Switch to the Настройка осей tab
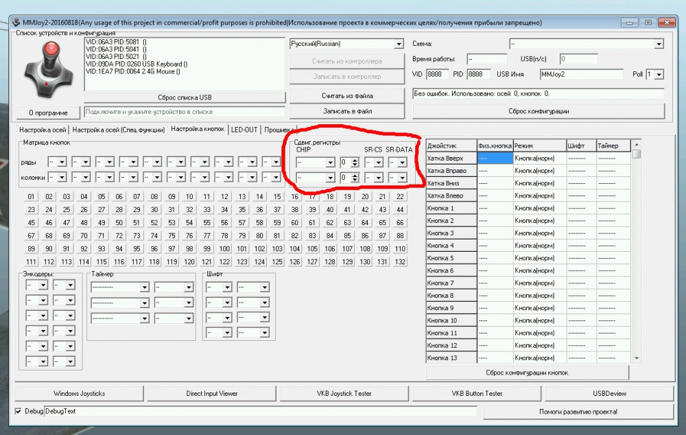 click(42, 129)
